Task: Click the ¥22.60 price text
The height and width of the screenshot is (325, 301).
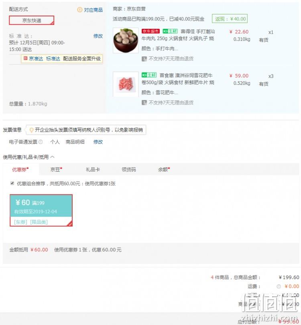Action: [x=239, y=32]
